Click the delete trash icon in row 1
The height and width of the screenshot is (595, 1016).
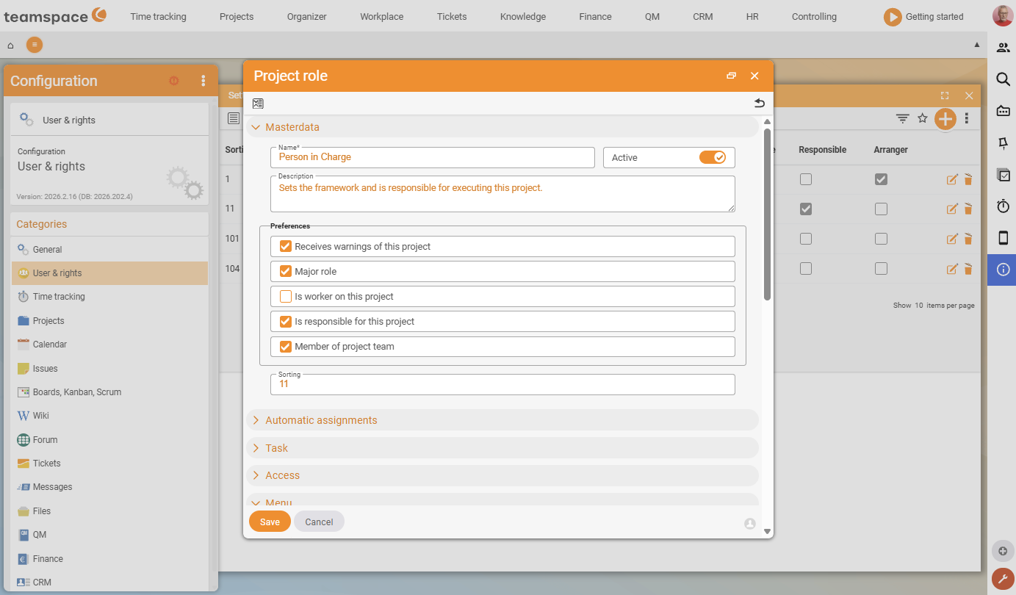968,179
